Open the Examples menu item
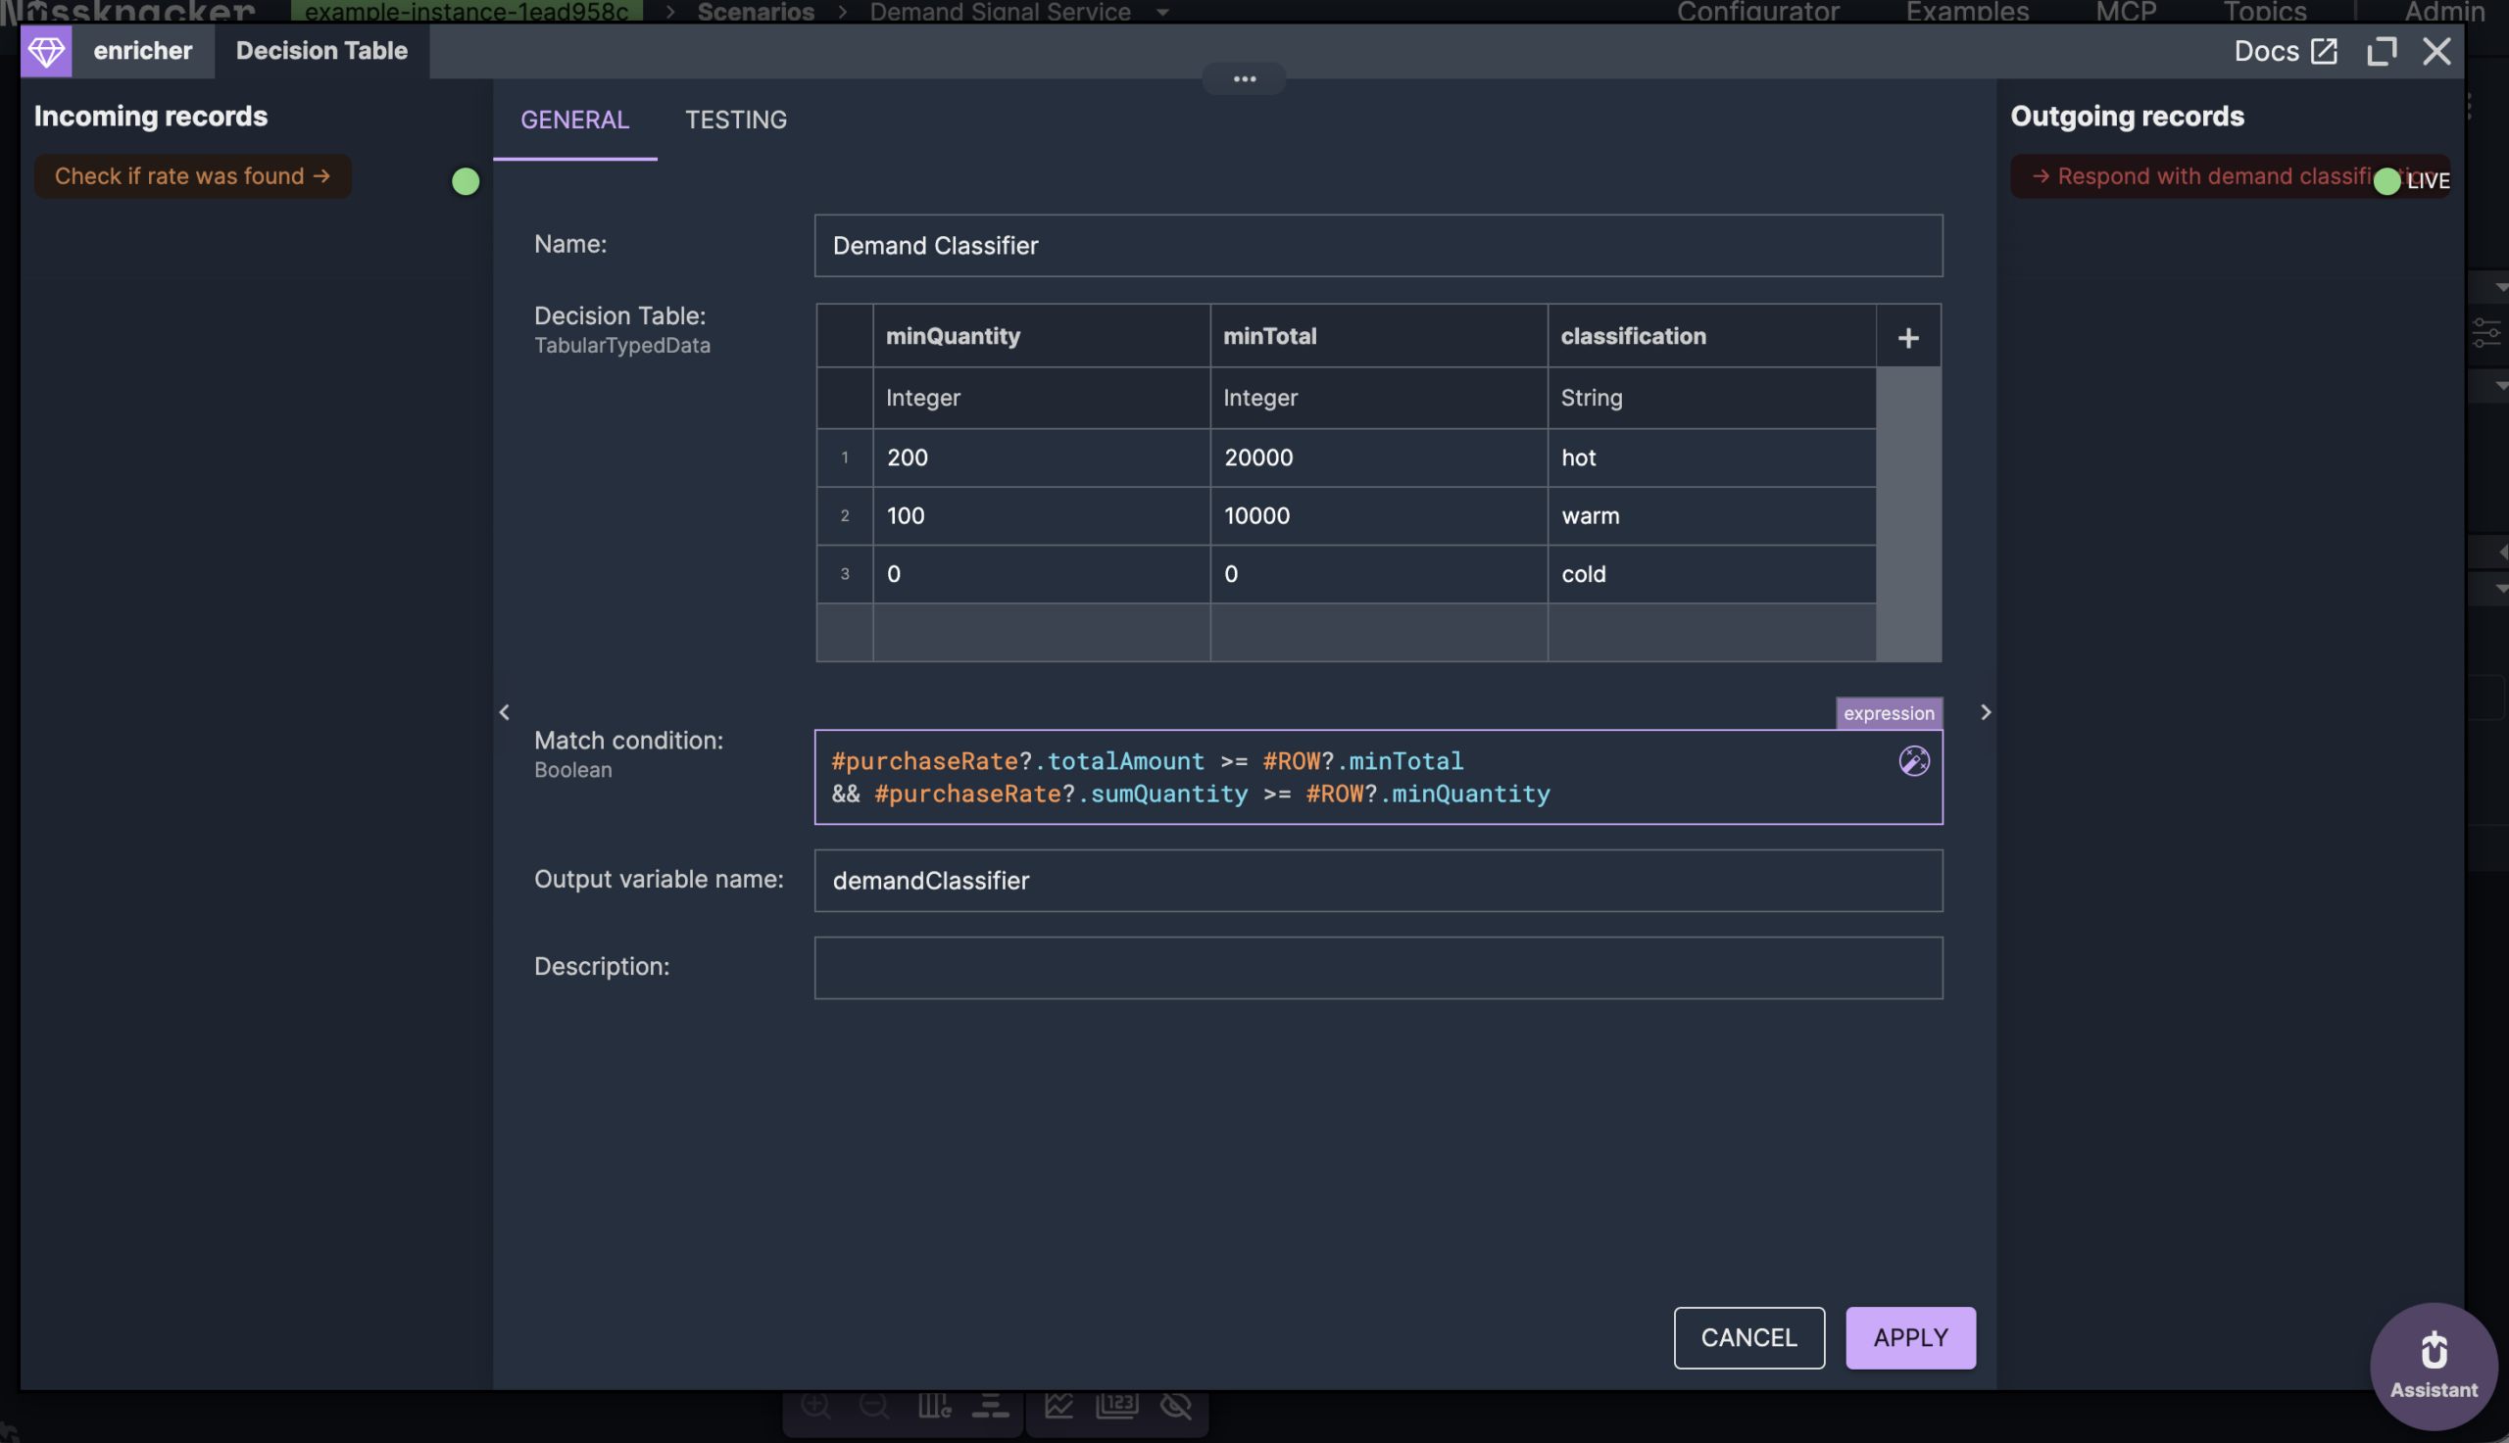The height and width of the screenshot is (1443, 2509). coord(1967,12)
